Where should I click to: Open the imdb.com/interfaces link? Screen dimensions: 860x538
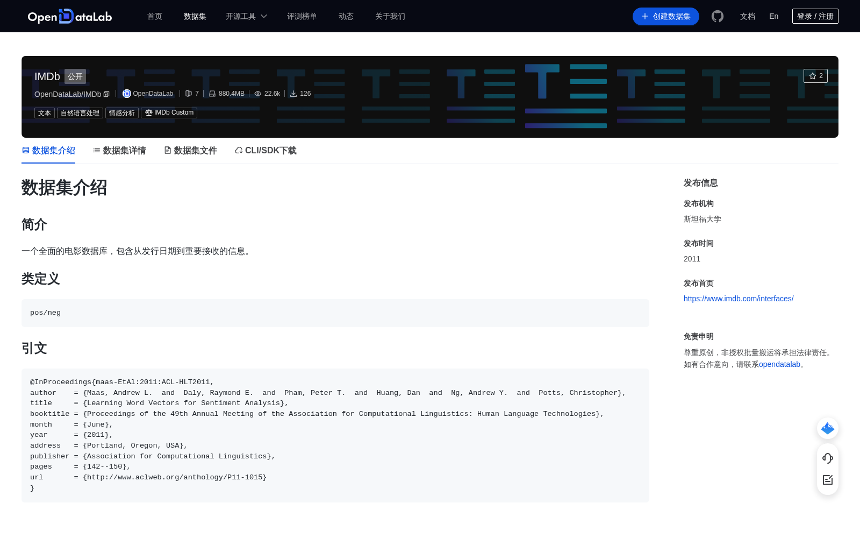point(739,299)
